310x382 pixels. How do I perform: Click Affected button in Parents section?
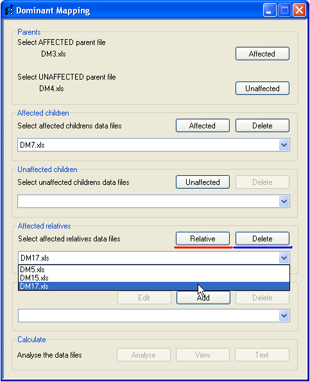(x=263, y=53)
